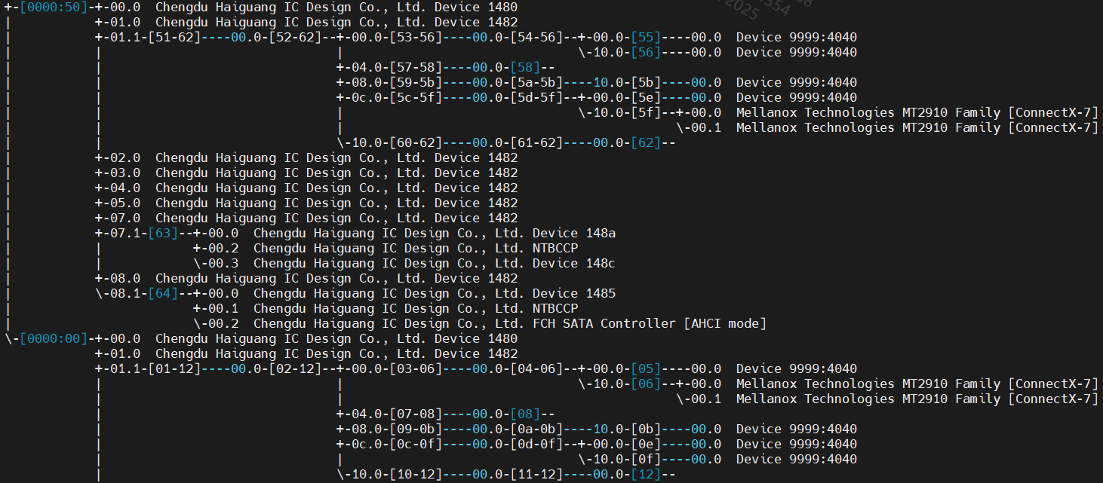Select the bus range [52-62]
This screenshot has height=483, width=1103.
click(x=295, y=37)
